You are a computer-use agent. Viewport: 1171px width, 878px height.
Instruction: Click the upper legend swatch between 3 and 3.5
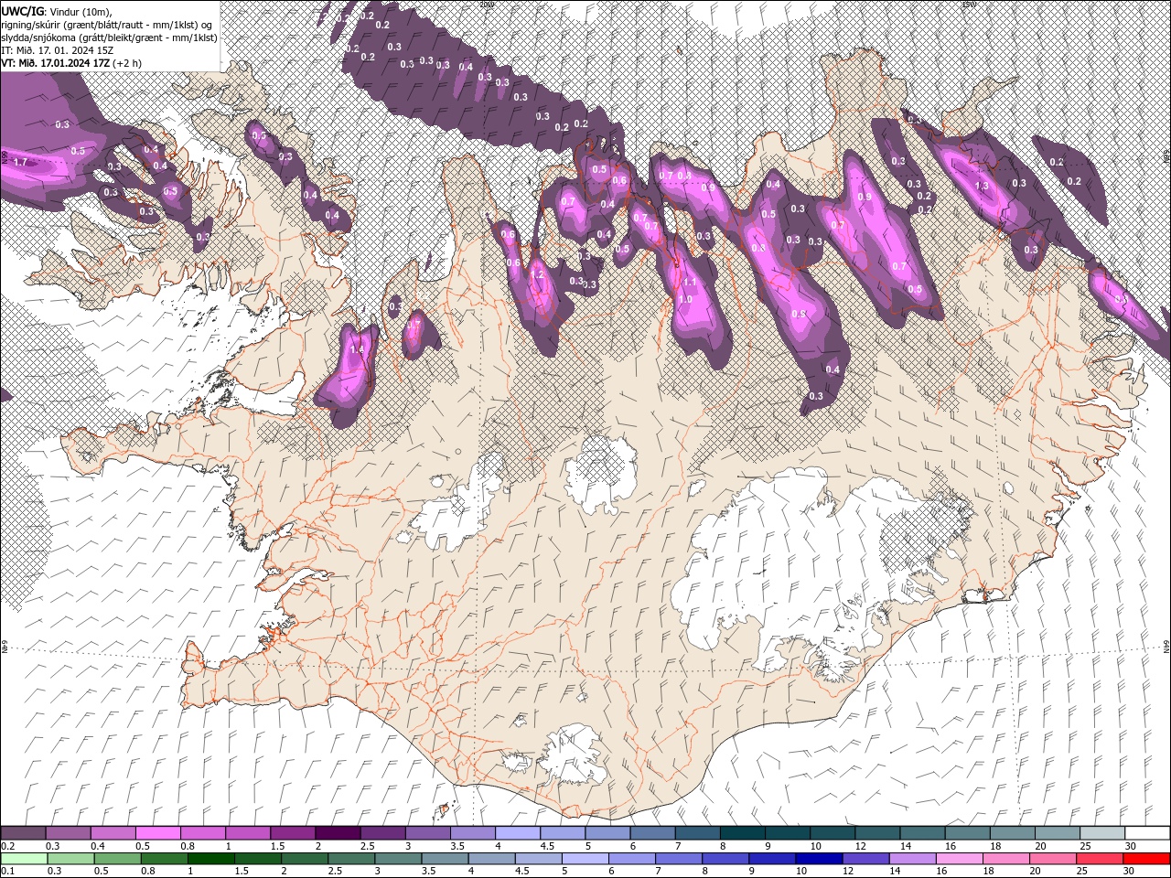[x=428, y=833]
